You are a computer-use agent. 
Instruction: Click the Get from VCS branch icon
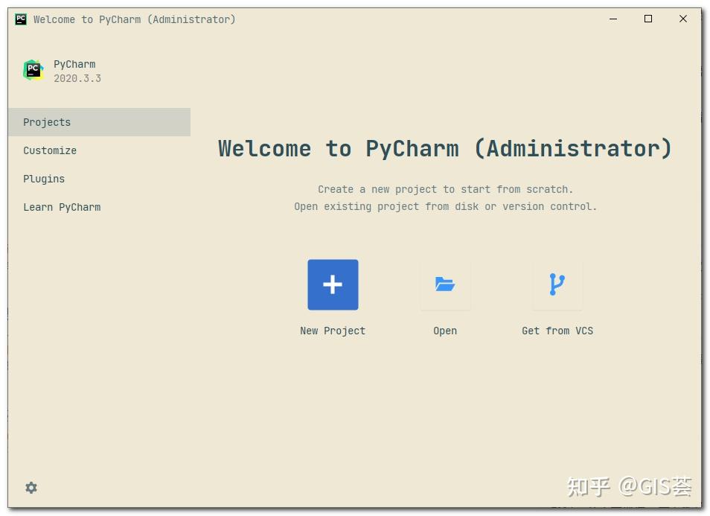click(557, 284)
